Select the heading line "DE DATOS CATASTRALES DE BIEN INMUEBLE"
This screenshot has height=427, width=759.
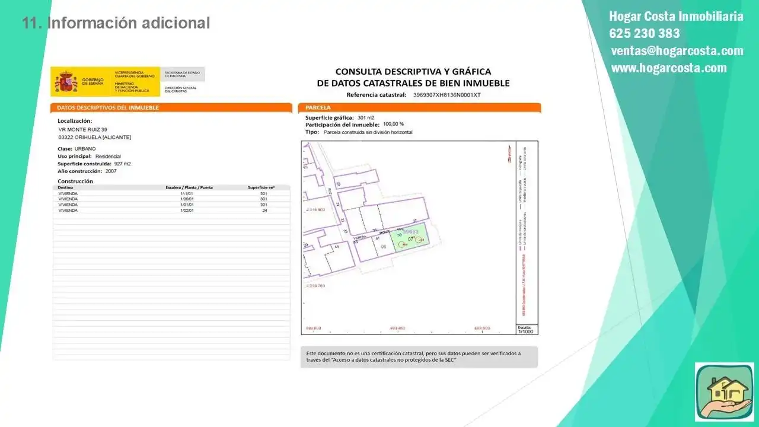(x=413, y=84)
